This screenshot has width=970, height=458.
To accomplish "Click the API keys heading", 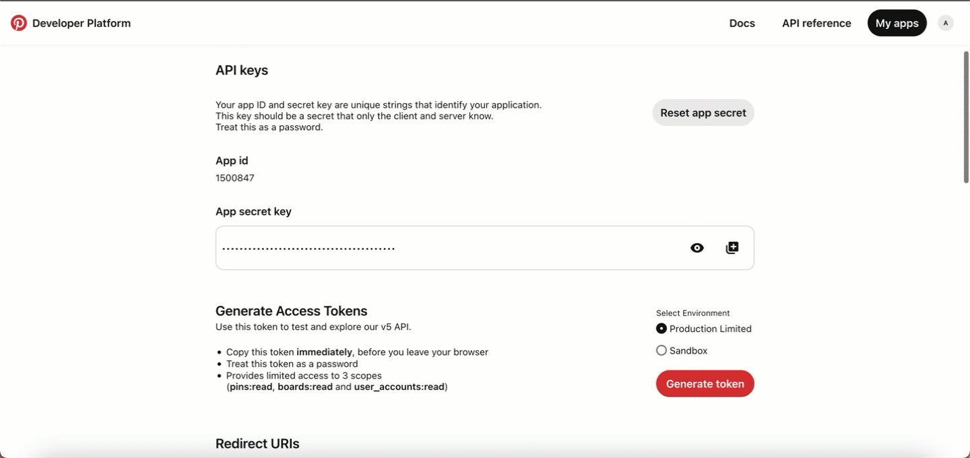I will 242,70.
